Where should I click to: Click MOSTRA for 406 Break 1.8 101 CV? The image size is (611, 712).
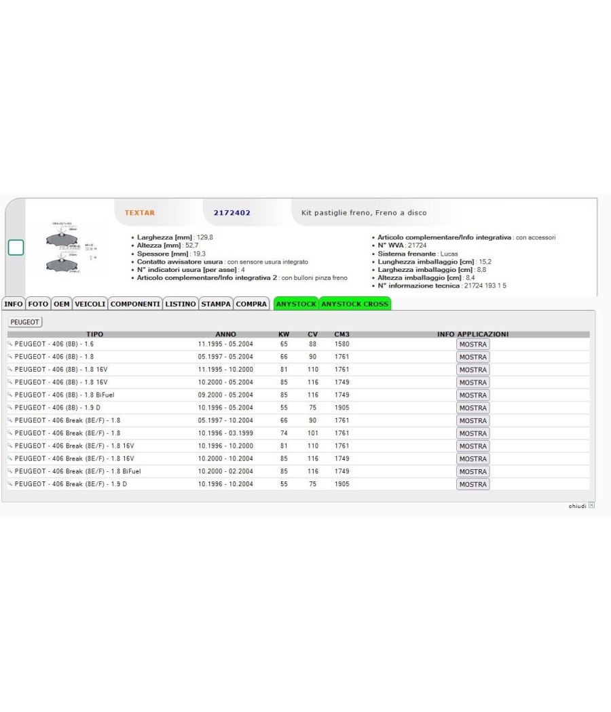click(x=473, y=433)
